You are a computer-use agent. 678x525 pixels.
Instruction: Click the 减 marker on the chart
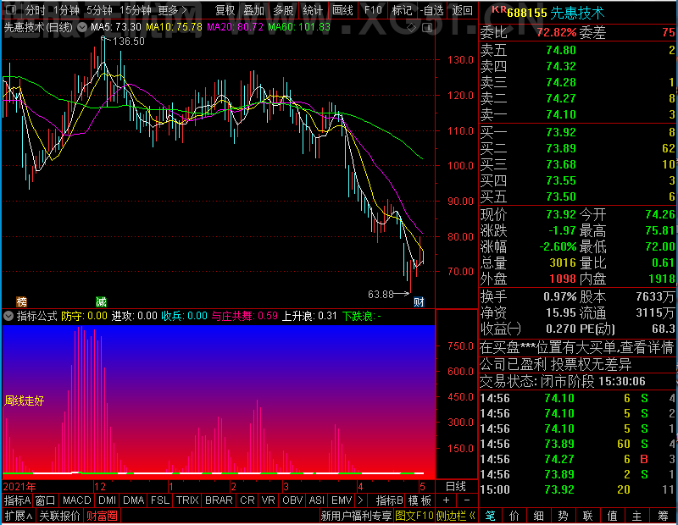coord(101,301)
